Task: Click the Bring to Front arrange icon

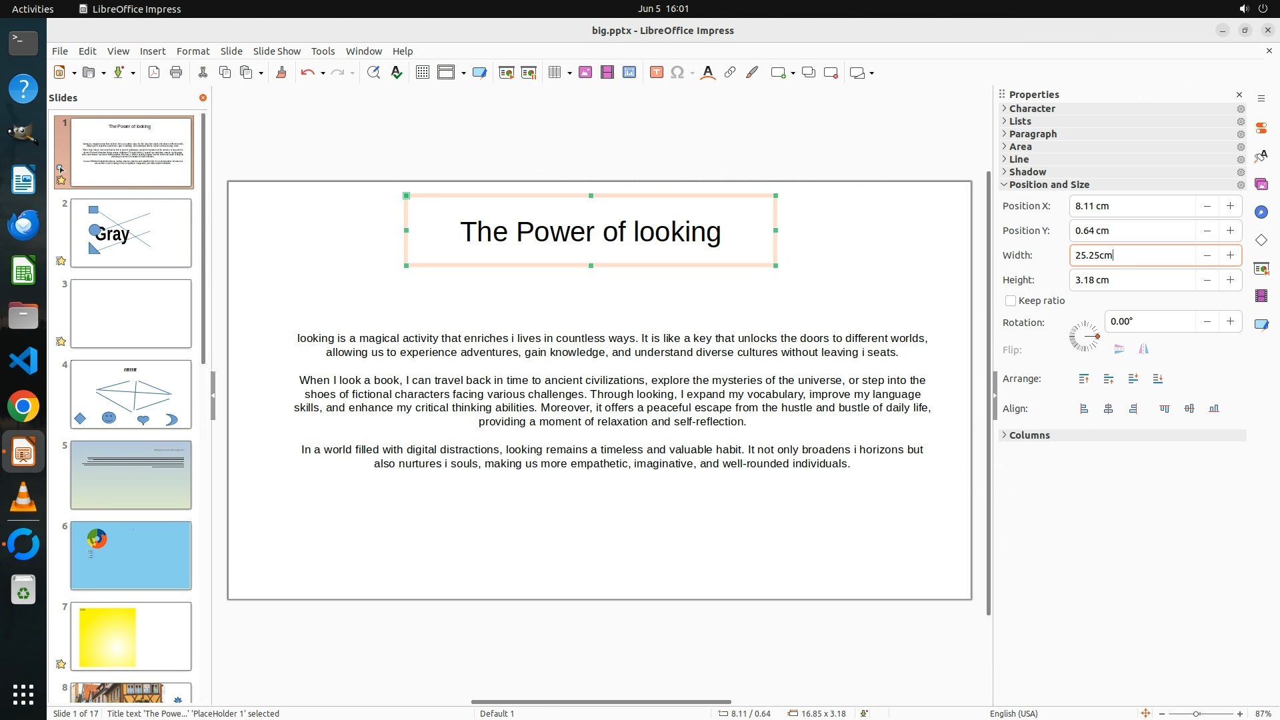Action: tap(1084, 379)
